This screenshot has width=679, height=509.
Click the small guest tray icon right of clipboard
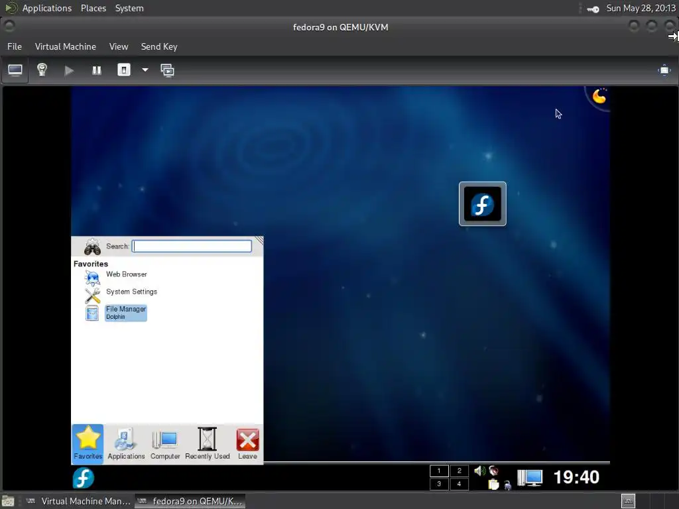(x=507, y=486)
